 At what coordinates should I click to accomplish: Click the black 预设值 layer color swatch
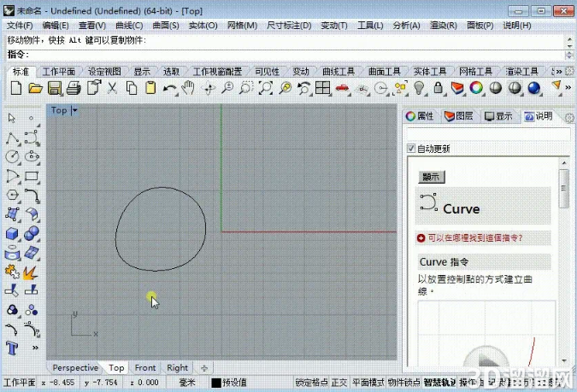[x=216, y=383]
